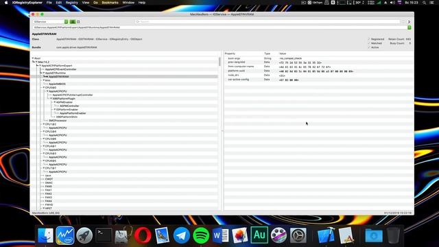This screenshot has width=439, height=247.
Task: Toggle the Matched checkbox
Action: (369, 43)
